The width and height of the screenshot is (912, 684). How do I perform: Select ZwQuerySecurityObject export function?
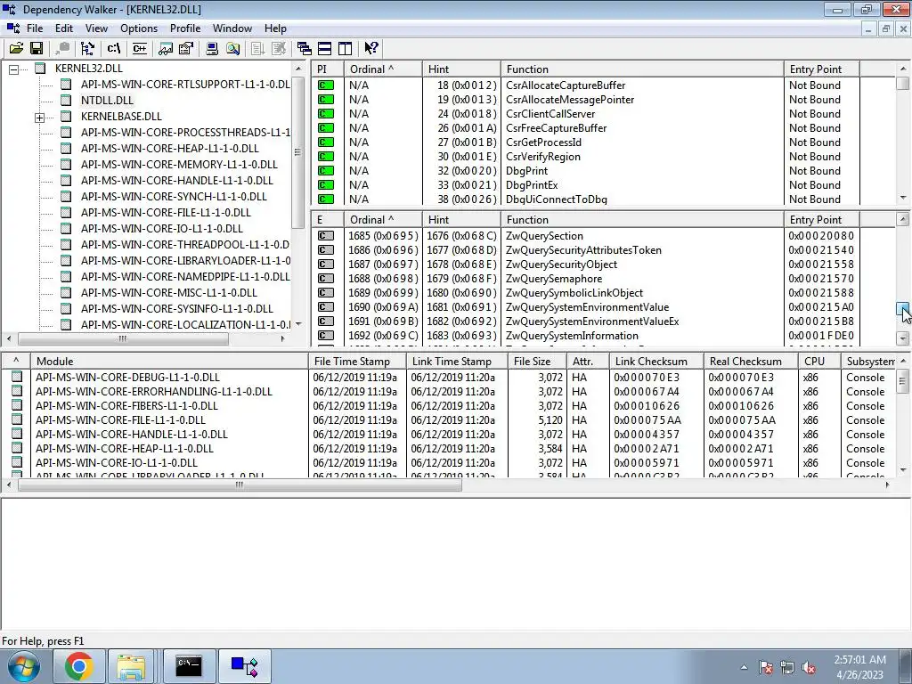pyautogui.click(x=561, y=265)
